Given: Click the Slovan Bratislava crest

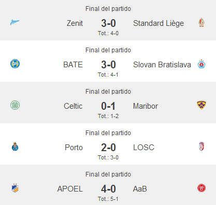Looking at the screenshot, I should tap(201, 64).
